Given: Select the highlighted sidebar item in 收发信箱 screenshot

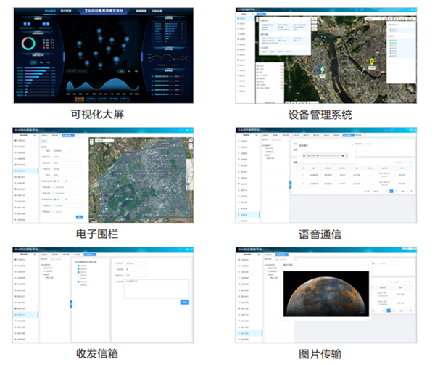Looking at the screenshot, I should click(x=25, y=315).
